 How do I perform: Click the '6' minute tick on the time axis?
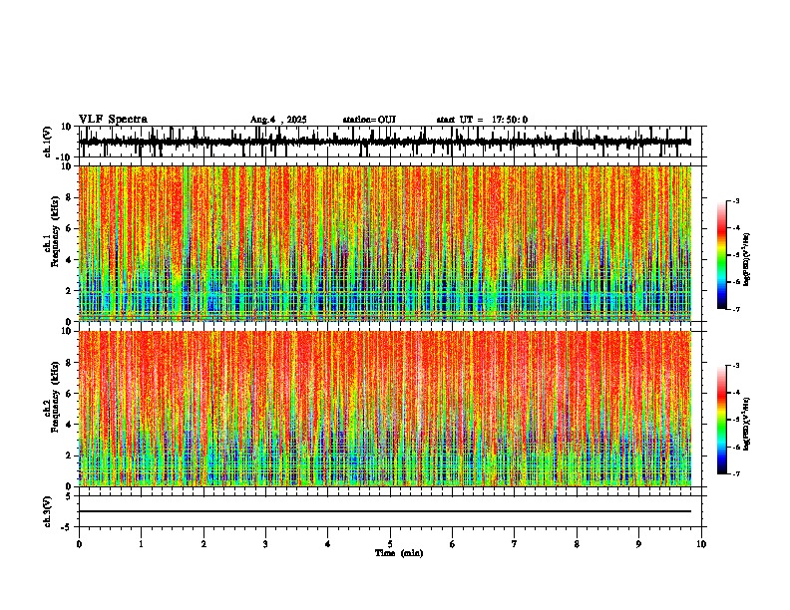pos(452,544)
